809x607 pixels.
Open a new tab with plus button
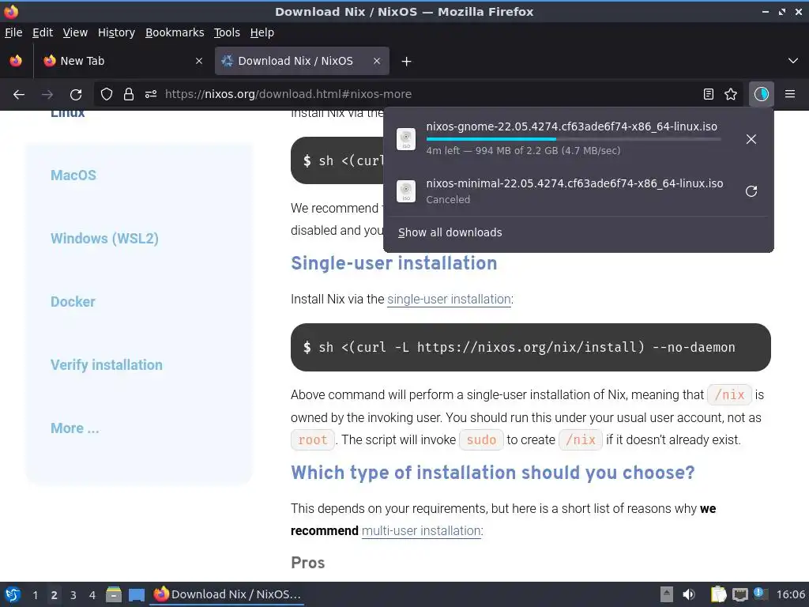(407, 62)
